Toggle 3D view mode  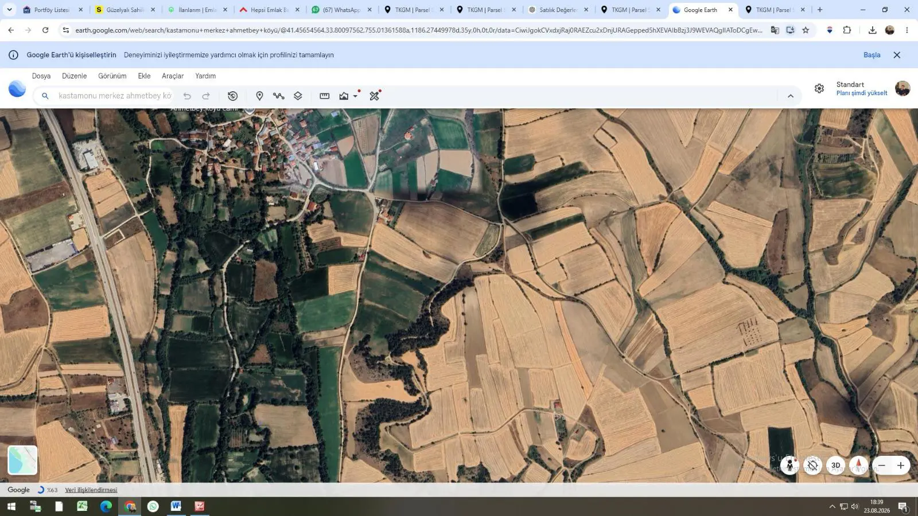[835, 466]
